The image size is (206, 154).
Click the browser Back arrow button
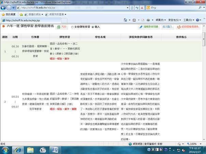(x=4, y=8)
